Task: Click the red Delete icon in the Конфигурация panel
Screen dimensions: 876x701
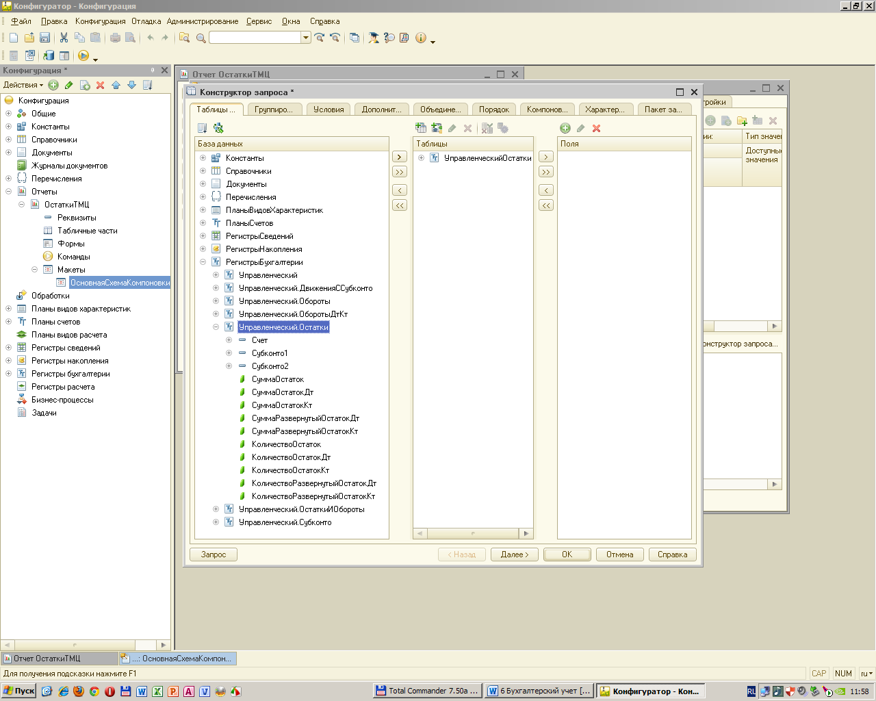Action: [x=100, y=85]
